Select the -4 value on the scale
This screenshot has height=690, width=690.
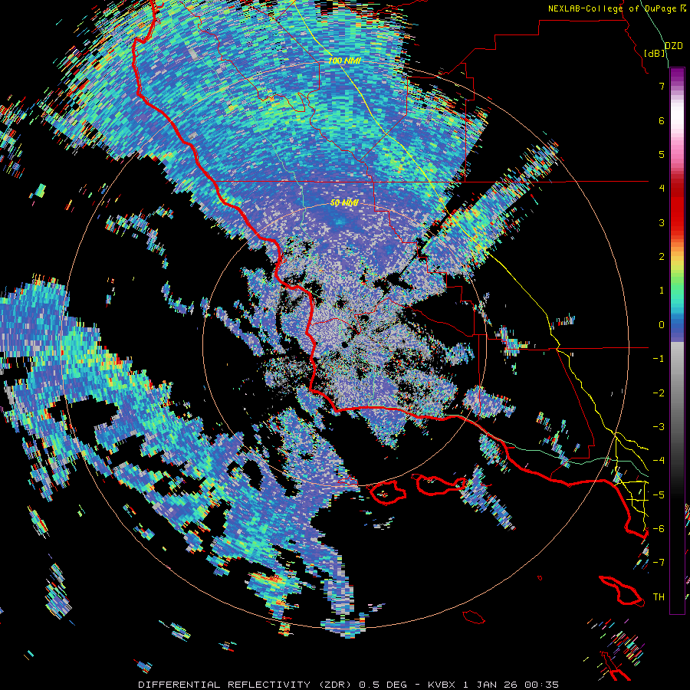[x=659, y=461]
